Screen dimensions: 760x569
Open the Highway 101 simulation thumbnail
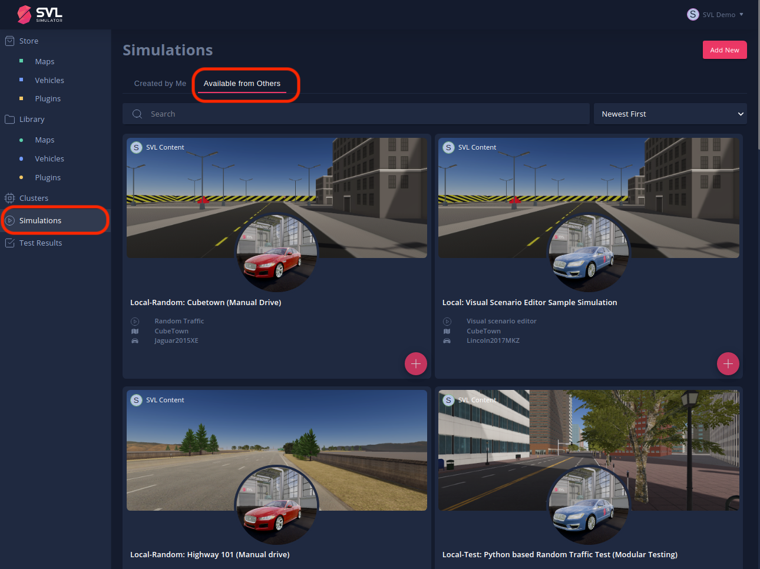(276, 450)
